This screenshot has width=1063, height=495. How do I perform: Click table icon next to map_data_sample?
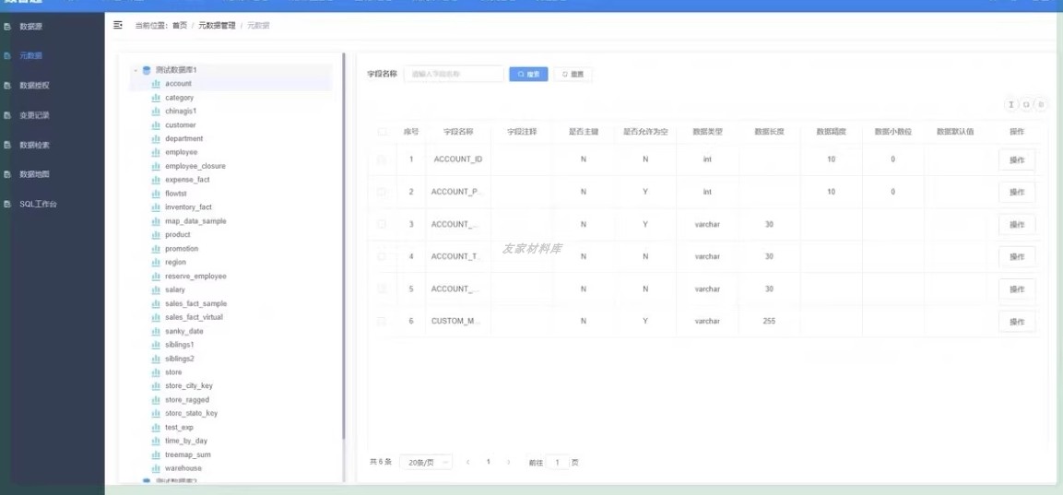tap(156, 221)
